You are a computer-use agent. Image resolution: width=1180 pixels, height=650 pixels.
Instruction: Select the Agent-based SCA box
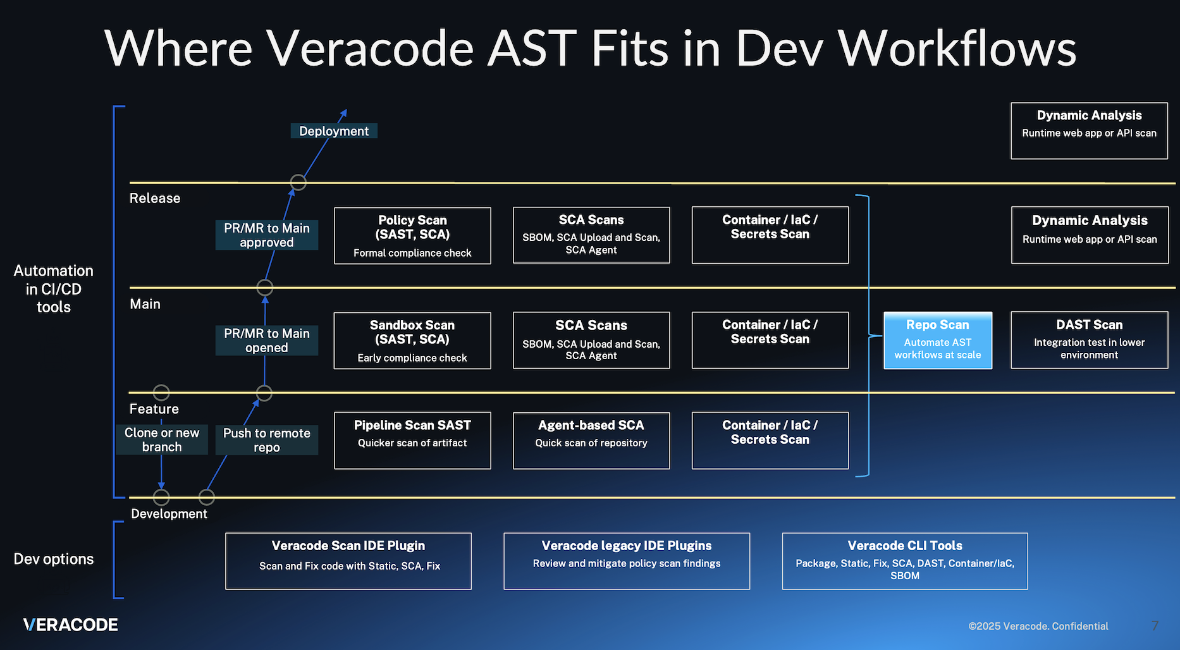[591, 441]
